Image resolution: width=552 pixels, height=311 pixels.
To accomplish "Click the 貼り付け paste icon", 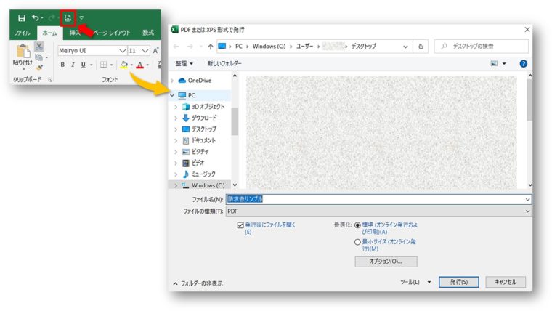I will [x=23, y=51].
